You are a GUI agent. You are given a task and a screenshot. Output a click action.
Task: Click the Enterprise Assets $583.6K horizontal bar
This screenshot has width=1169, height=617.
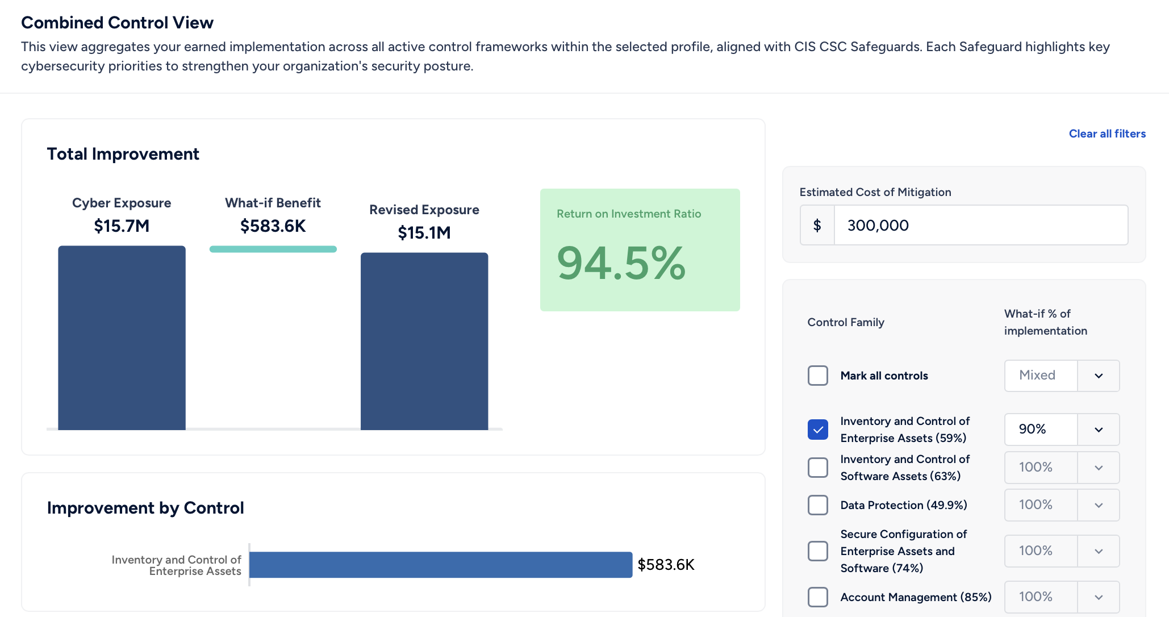pos(440,565)
